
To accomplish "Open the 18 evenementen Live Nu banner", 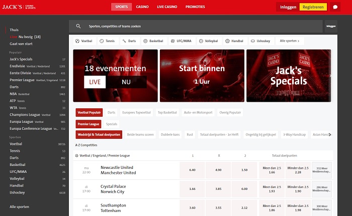I will (x=115, y=76).
